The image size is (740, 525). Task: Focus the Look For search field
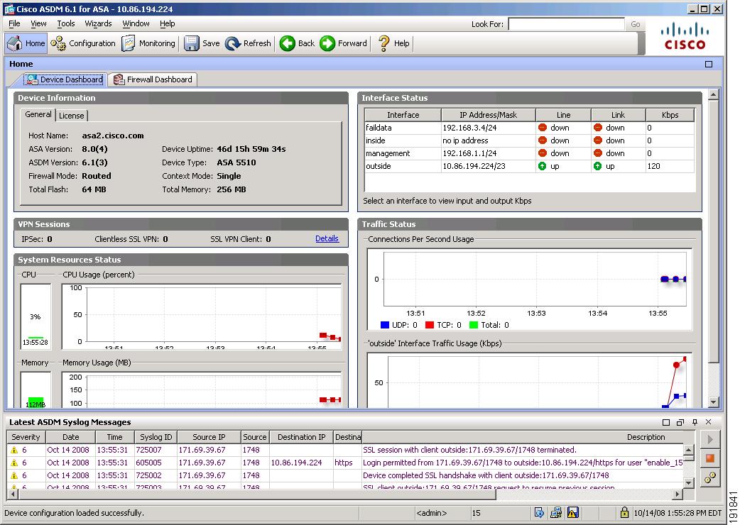coord(566,24)
